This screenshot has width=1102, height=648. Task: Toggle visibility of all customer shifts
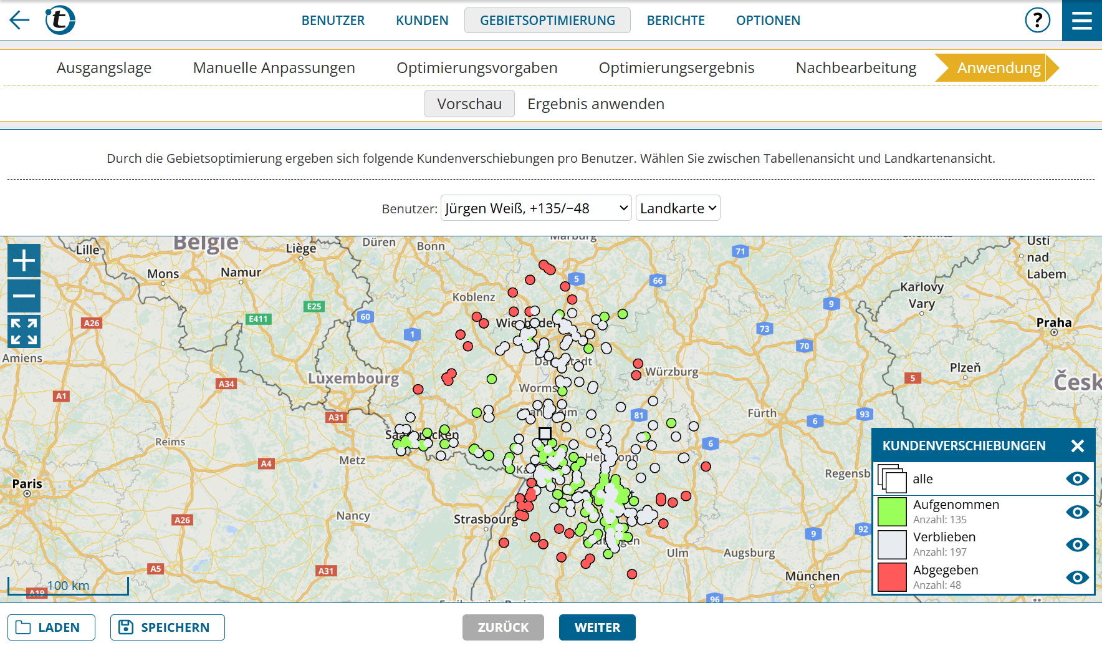click(x=1077, y=479)
